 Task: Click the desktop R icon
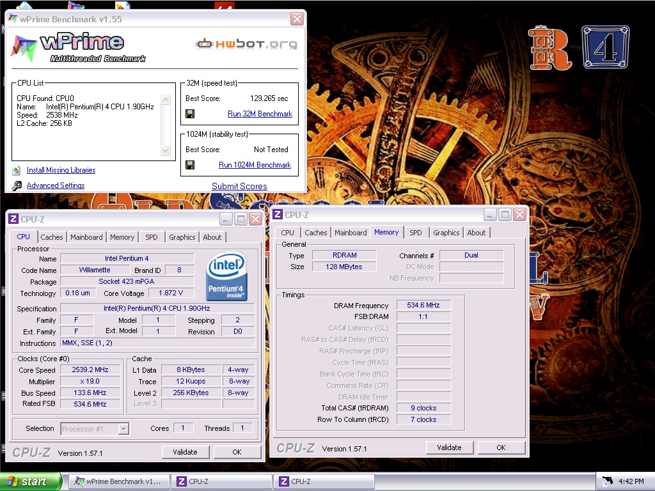click(549, 49)
